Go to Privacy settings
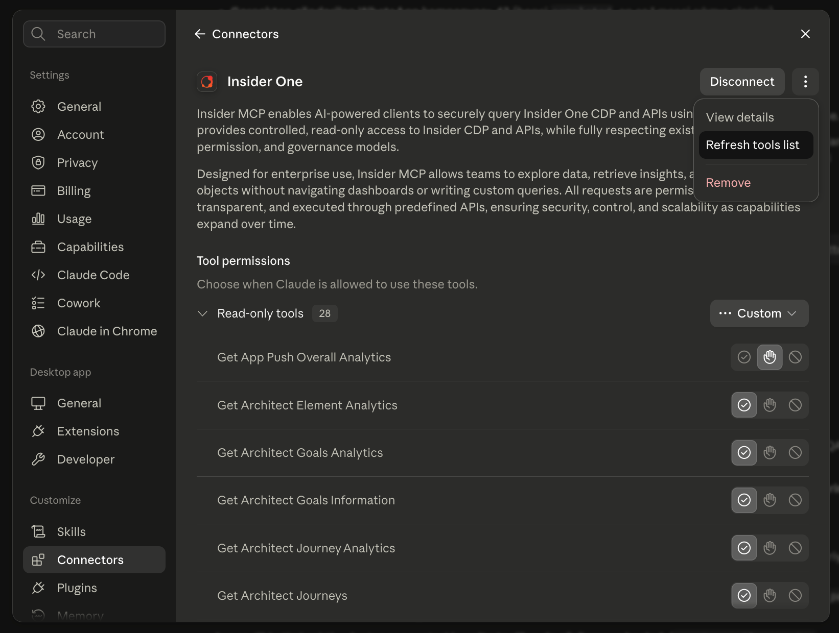The image size is (839, 633). (94, 162)
